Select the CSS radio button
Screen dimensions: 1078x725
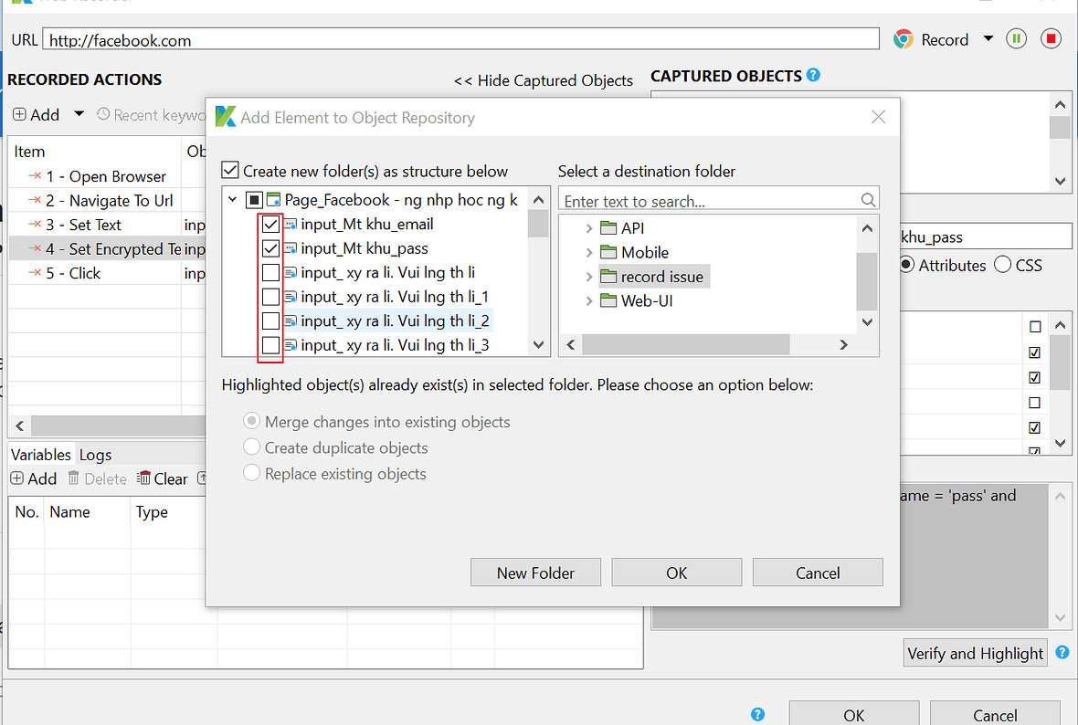coord(1002,265)
